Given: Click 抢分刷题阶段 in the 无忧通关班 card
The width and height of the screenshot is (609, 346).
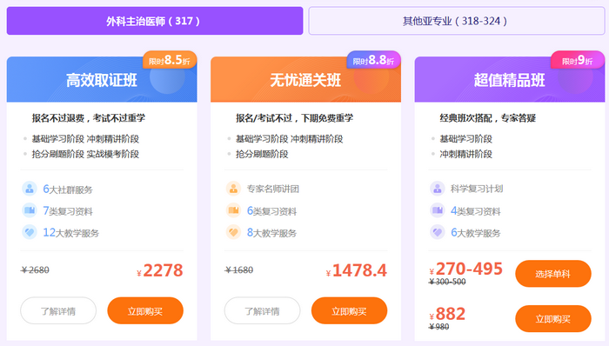Looking at the screenshot, I should [x=262, y=154].
